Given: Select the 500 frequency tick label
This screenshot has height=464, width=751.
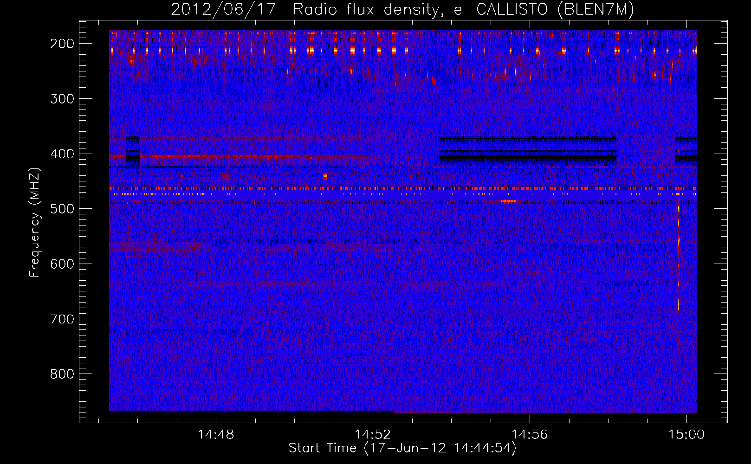Looking at the screenshot, I should click(x=62, y=209).
